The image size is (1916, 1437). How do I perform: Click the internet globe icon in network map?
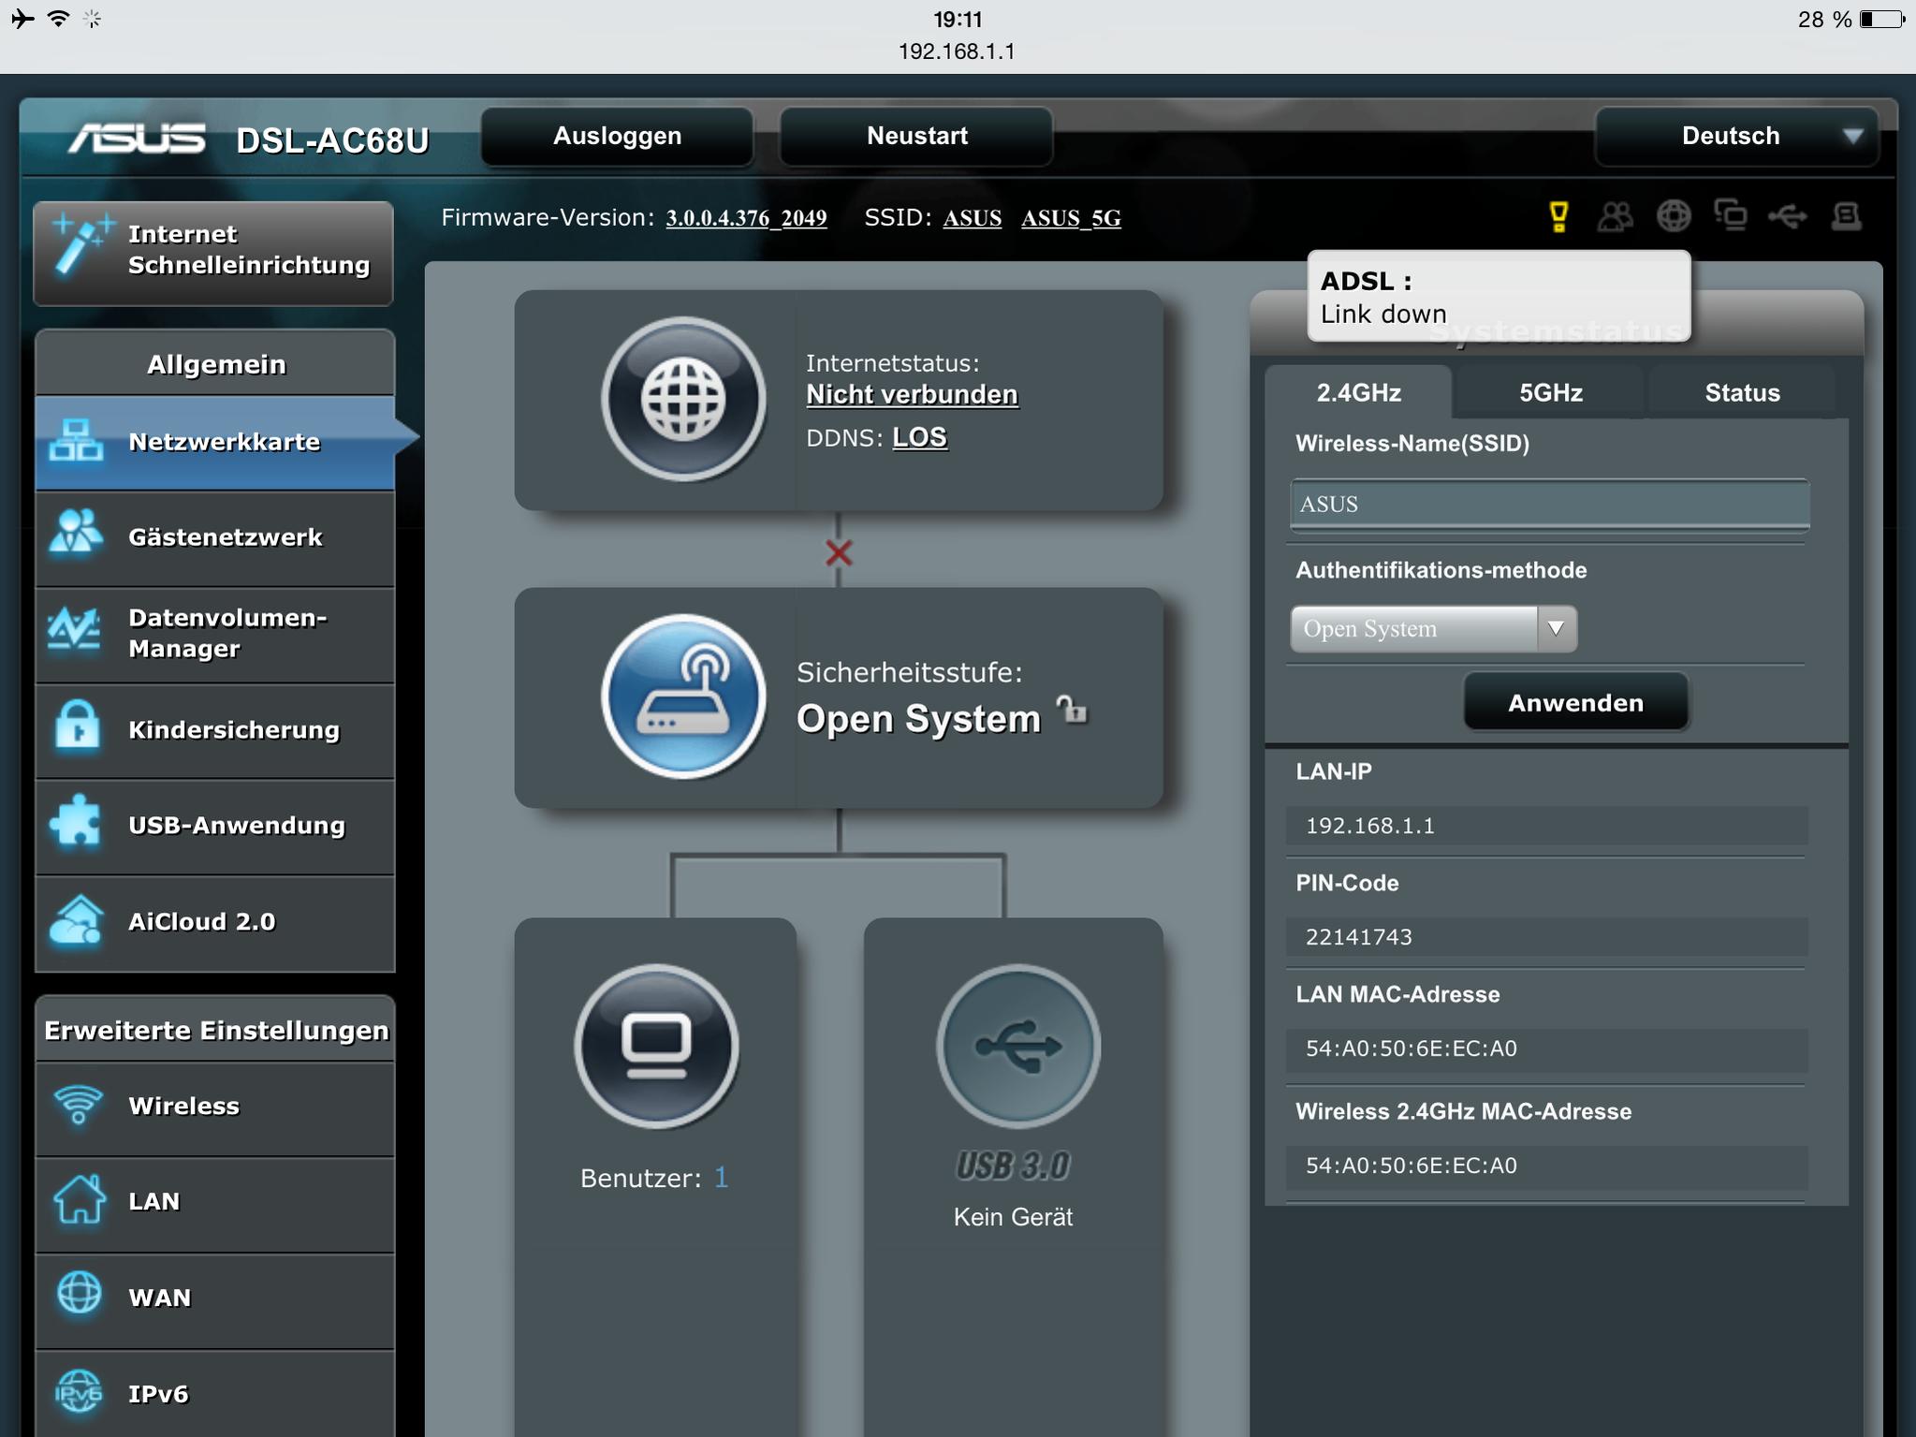coord(683,399)
